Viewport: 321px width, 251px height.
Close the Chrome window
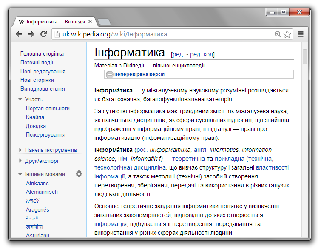pyautogui.click(x=299, y=12)
